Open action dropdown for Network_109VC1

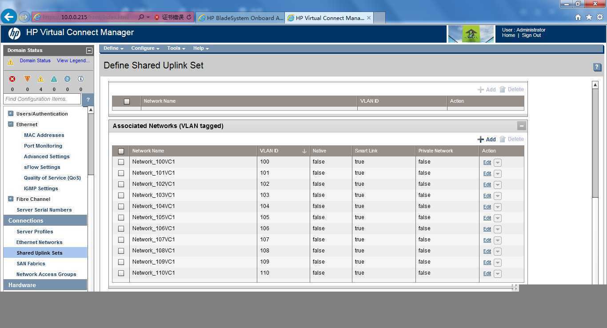click(498, 263)
